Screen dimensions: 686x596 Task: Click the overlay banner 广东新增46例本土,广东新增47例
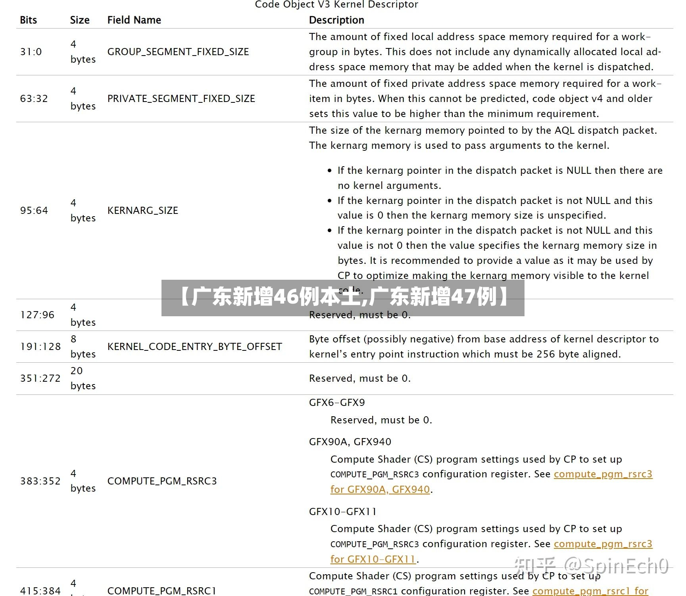pos(343,298)
